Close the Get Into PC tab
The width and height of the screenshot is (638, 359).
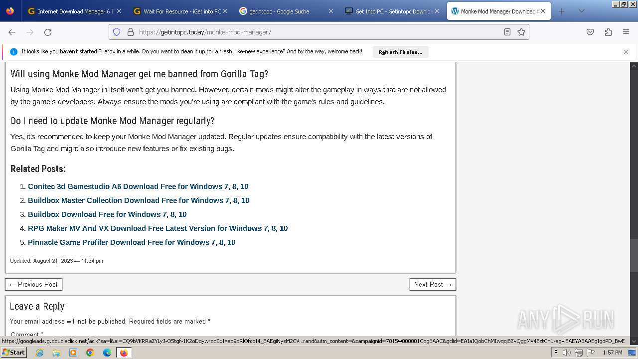coord(437,11)
